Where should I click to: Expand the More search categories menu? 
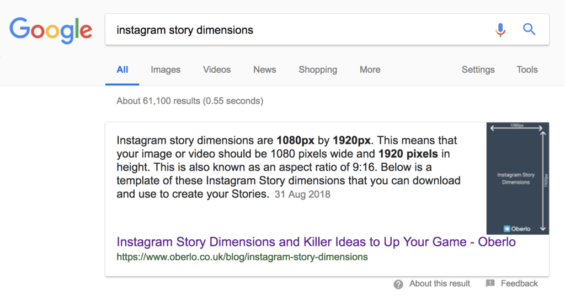point(370,70)
